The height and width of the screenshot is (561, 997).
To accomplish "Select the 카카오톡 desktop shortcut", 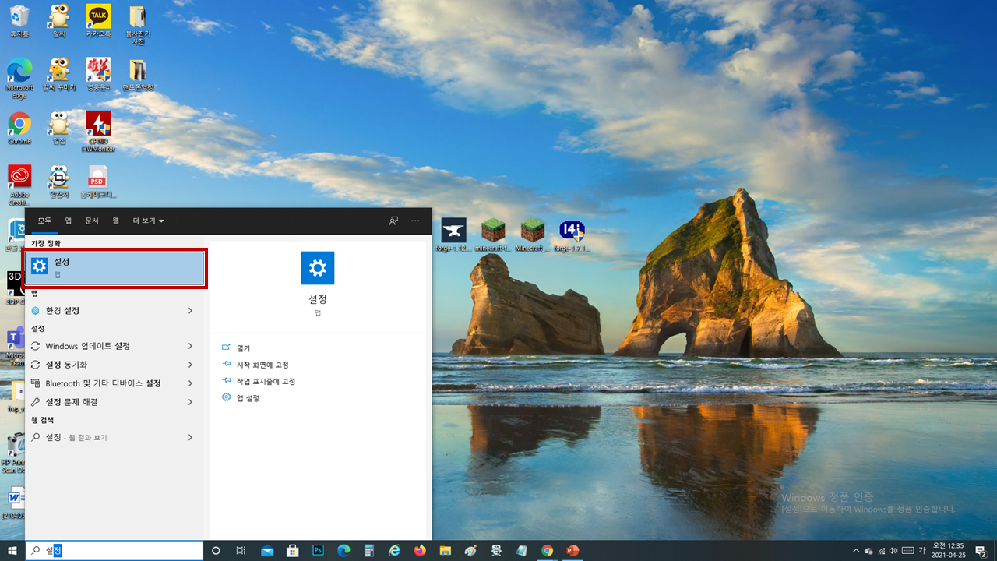I will [x=98, y=21].
